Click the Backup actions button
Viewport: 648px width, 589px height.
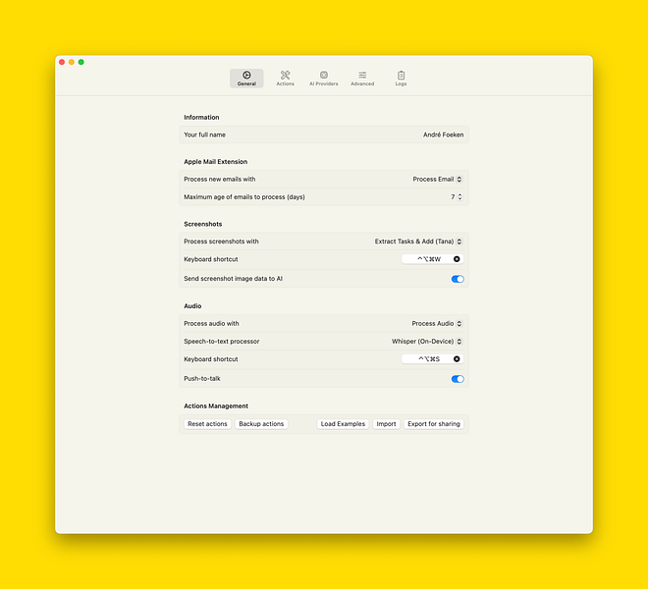261,424
